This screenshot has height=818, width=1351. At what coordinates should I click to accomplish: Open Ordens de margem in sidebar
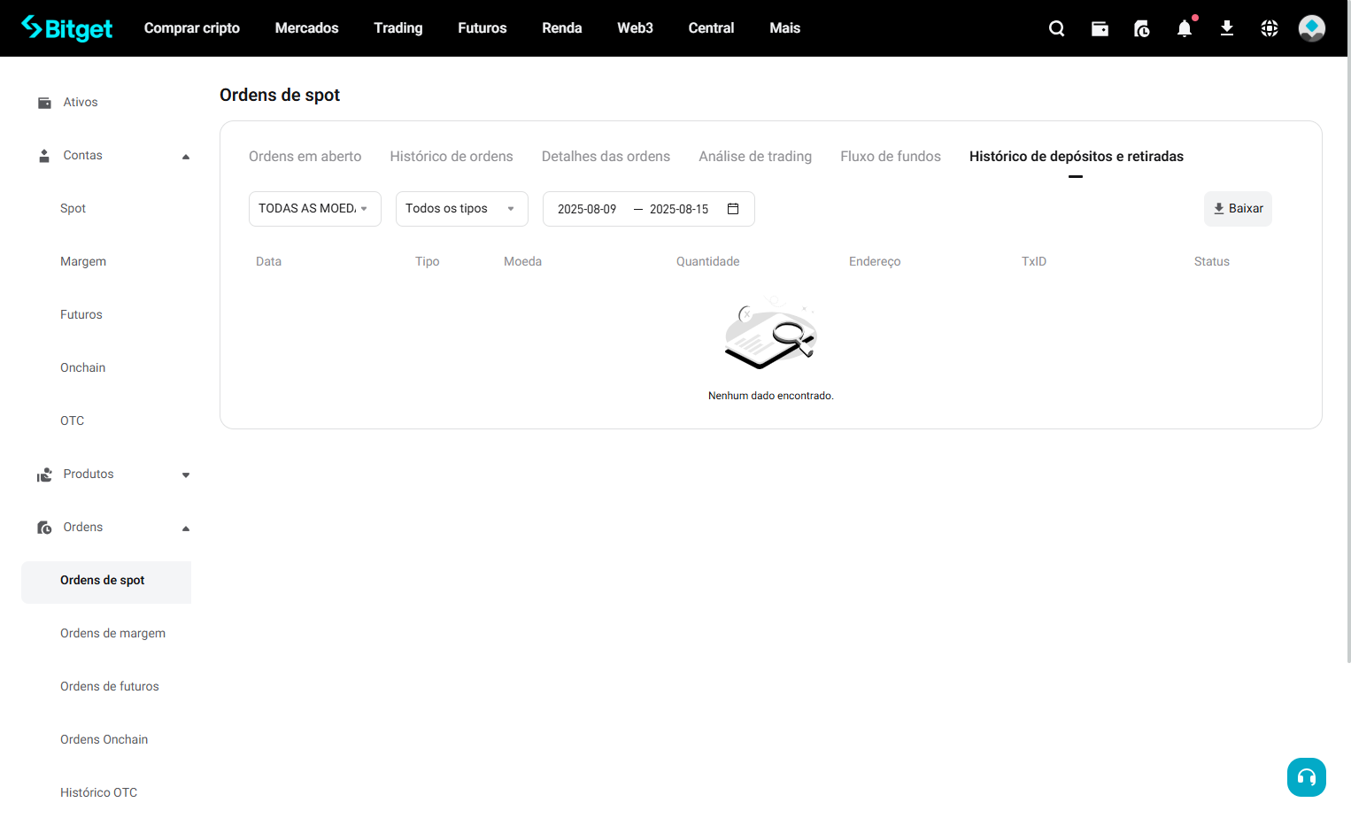tap(113, 634)
